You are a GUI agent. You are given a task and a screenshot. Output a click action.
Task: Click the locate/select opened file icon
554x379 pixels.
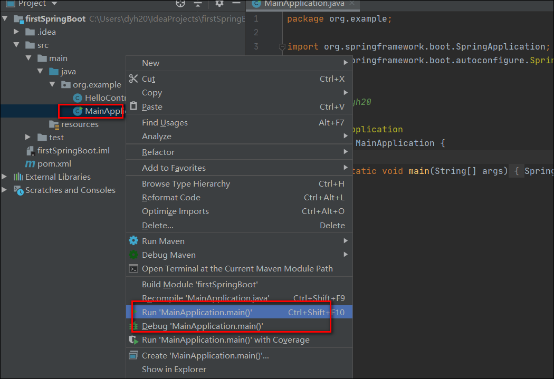(181, 3)
